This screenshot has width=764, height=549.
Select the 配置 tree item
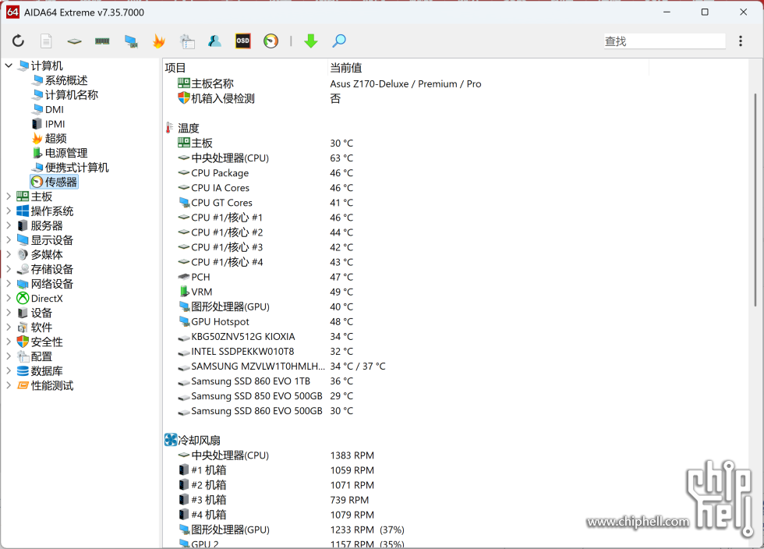[34, 356]
